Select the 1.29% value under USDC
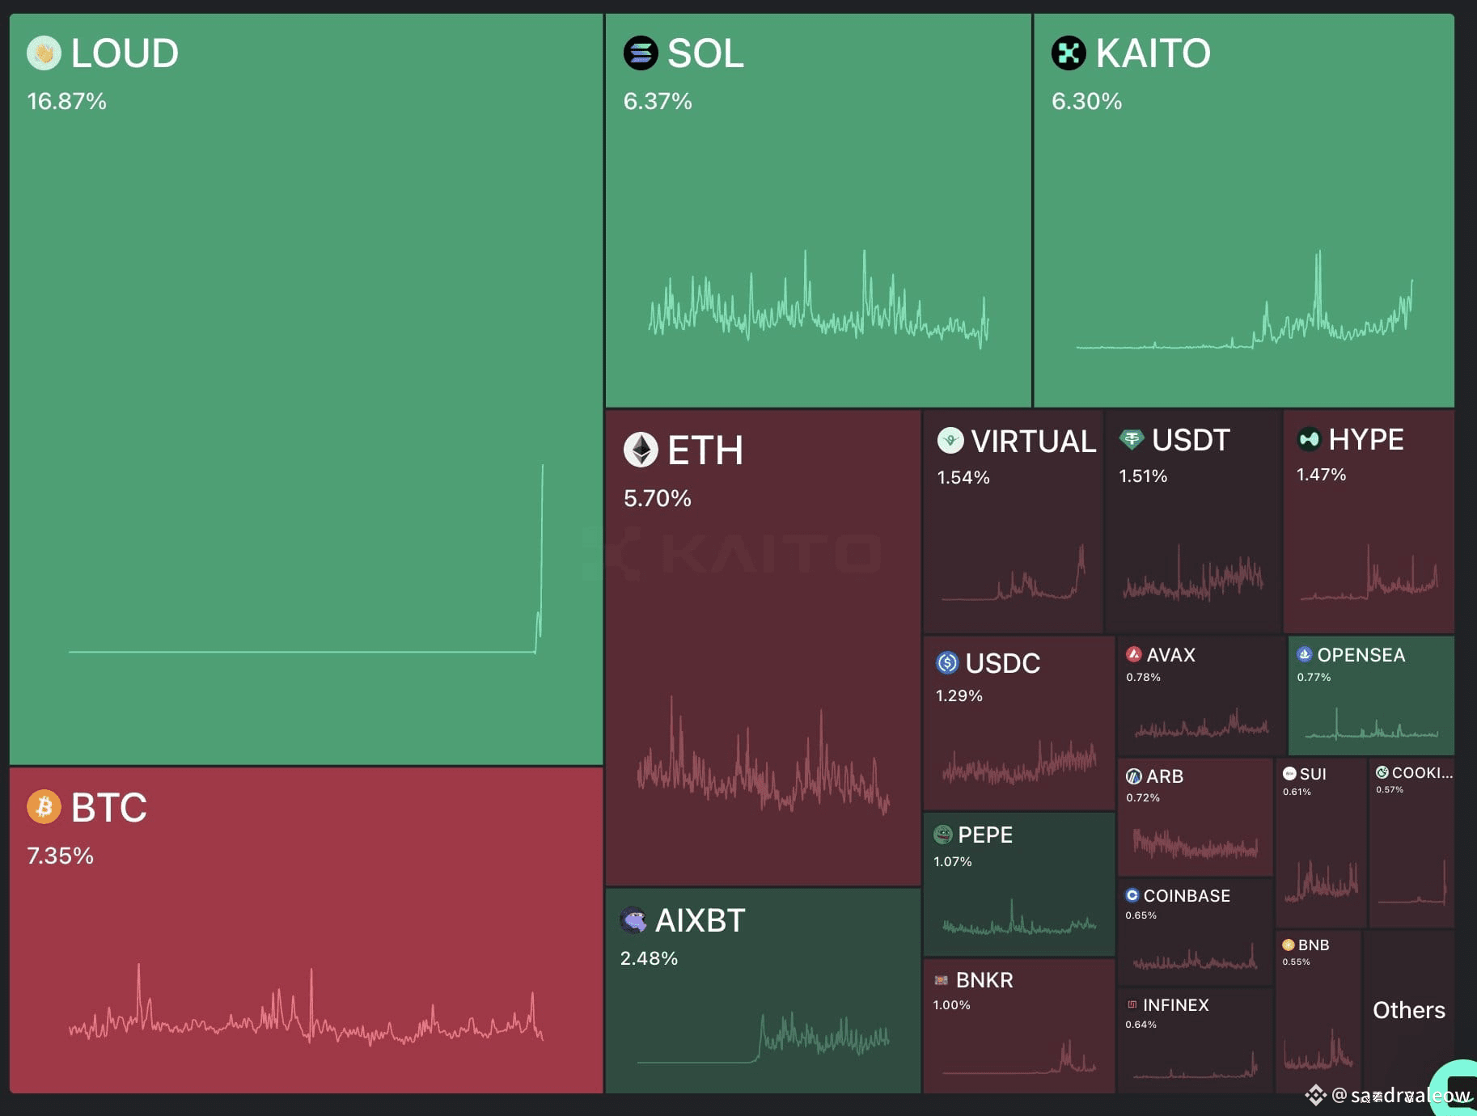Image resolution: width=1477 pixels, height=1116 pixels. 959,695
